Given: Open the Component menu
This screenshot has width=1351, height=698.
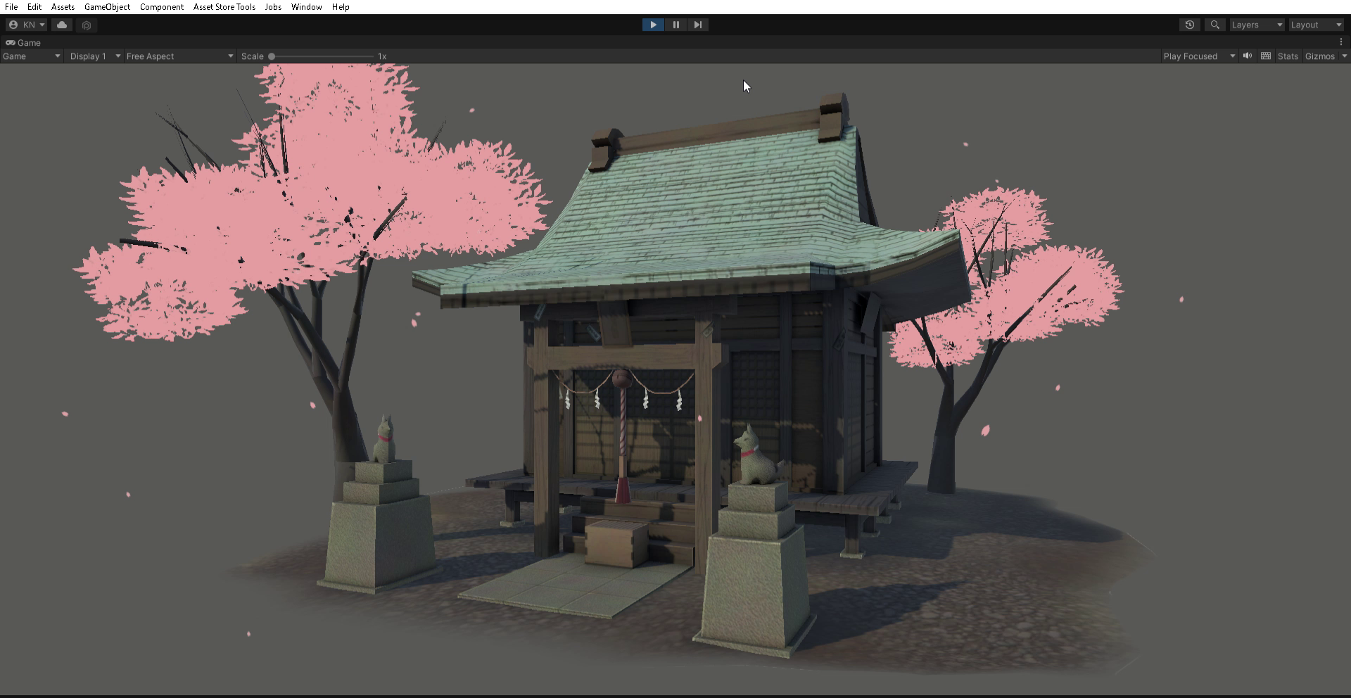Looking at the screenshot, I should pos(162,7).
